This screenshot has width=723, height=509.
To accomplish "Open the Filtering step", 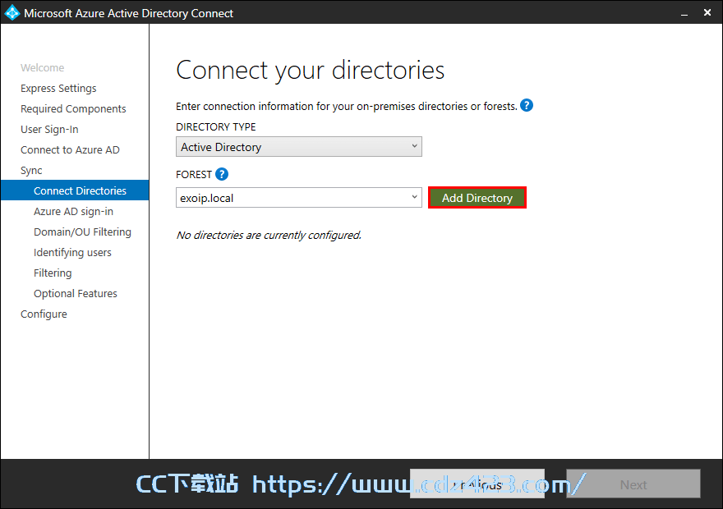I will pos(53,273).
